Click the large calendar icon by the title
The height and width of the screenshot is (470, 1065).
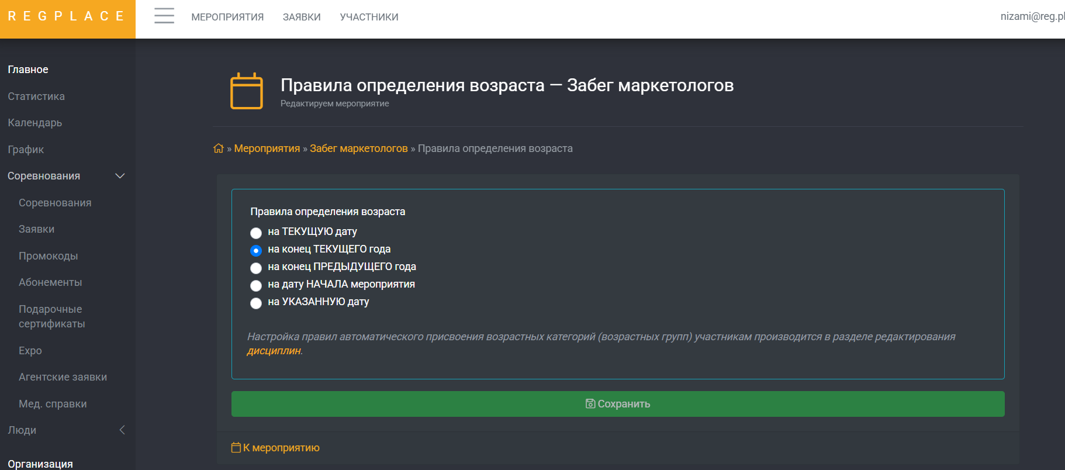point(247,91)
